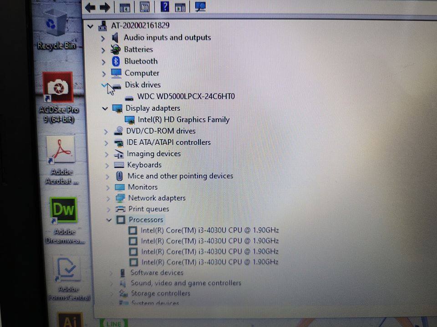The height and width of the screenshot is (327, 437).
Task: Select the Audio inputs and outputs category
Action: [168, 37]
